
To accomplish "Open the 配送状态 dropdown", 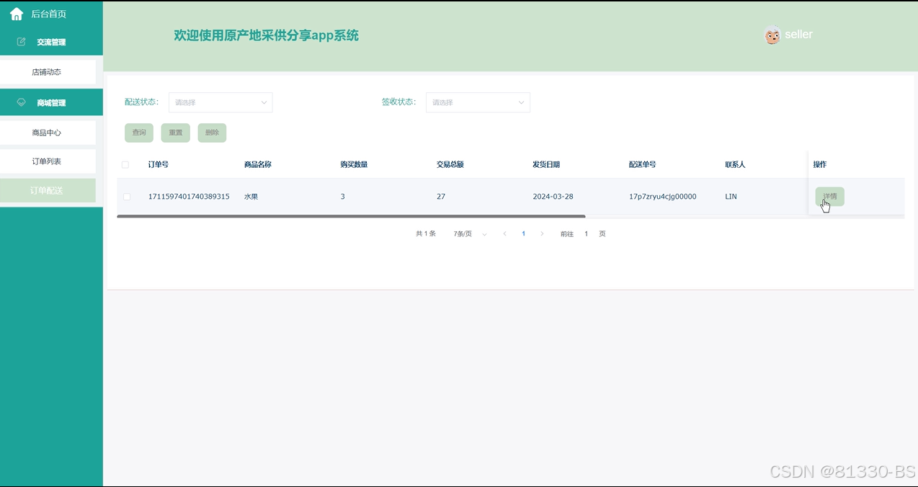I will pyautogui.click(x=220, y=102).
